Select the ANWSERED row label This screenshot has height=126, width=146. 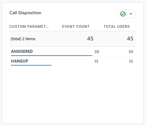pyautogui.click(x=22, y=51)
